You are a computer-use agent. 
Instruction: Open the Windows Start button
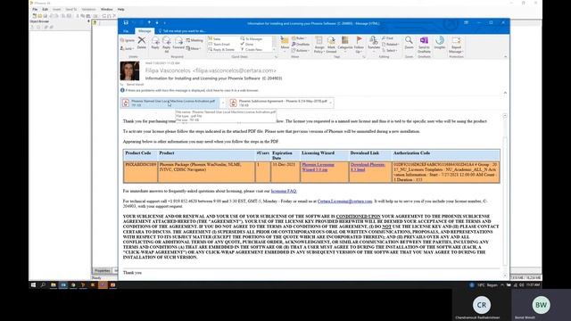34,285
